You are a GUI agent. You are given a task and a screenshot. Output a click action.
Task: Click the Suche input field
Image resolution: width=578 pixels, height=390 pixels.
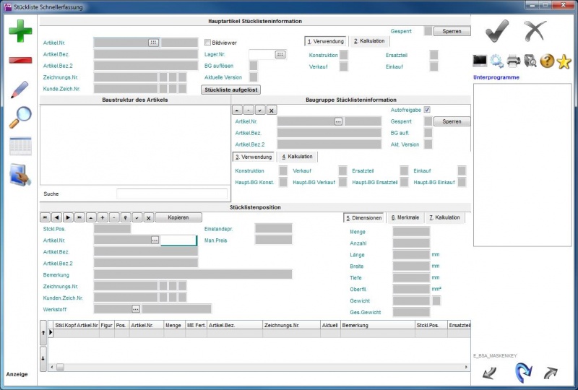[x=171, y=194]
